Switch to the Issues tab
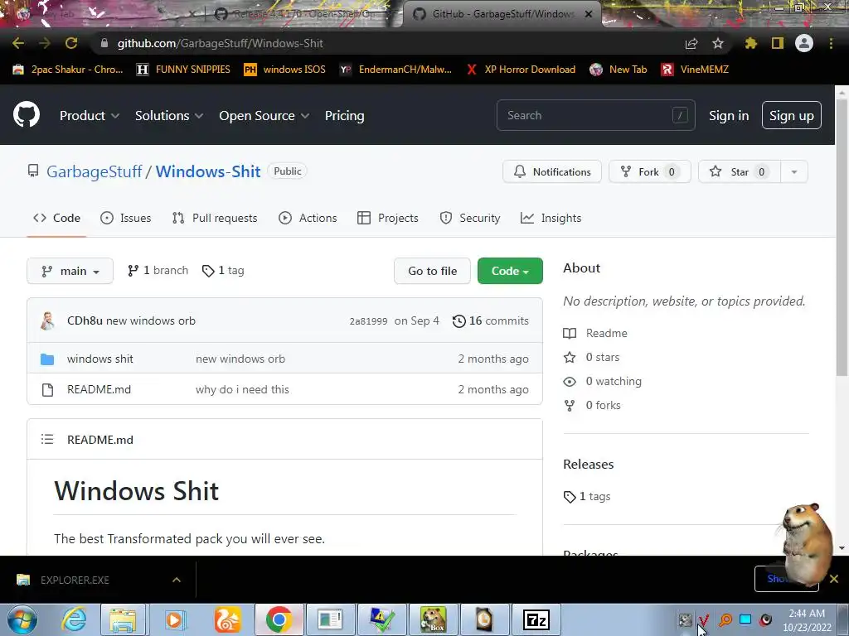849x636 pixels. tap(126, 218)
